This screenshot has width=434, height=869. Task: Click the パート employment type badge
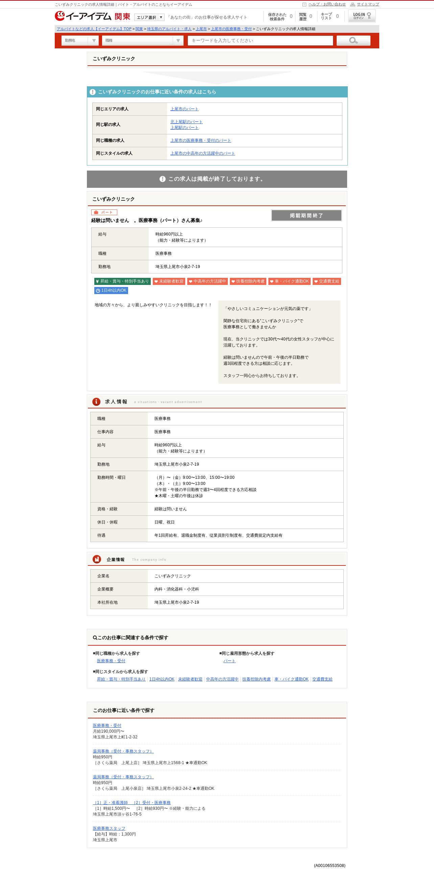point(104,213)
